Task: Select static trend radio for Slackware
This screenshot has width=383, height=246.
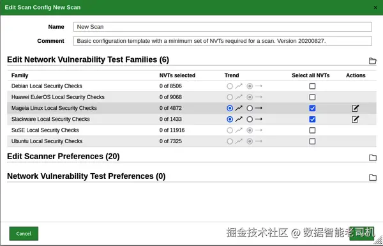Action: pos(250,119)
